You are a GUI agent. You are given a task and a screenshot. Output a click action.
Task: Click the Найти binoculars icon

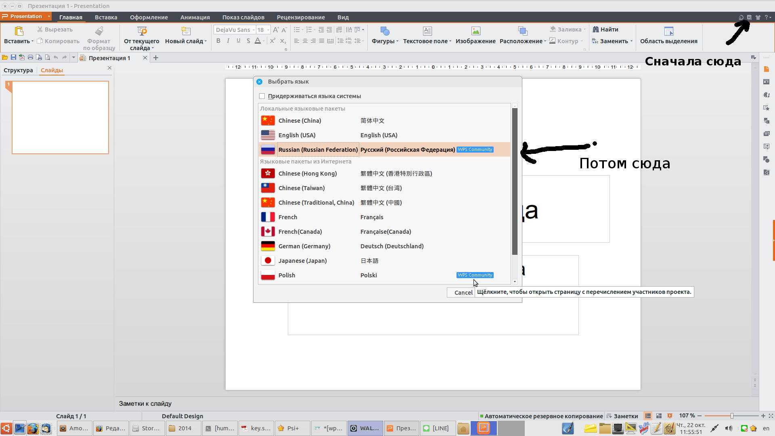pos(595,29)
